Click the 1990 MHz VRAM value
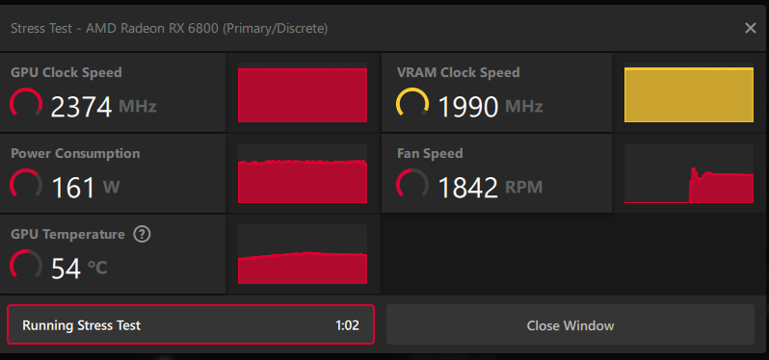This screenshot has width=769, height=360. pos(490,106)
